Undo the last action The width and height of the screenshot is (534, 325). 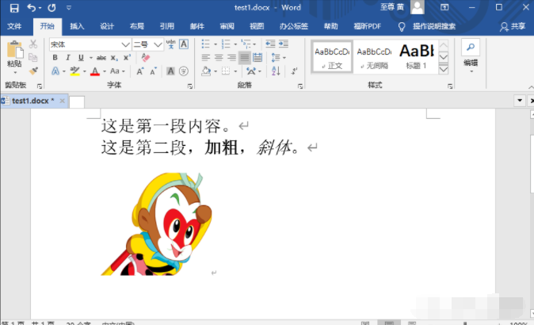coord(32,7)
